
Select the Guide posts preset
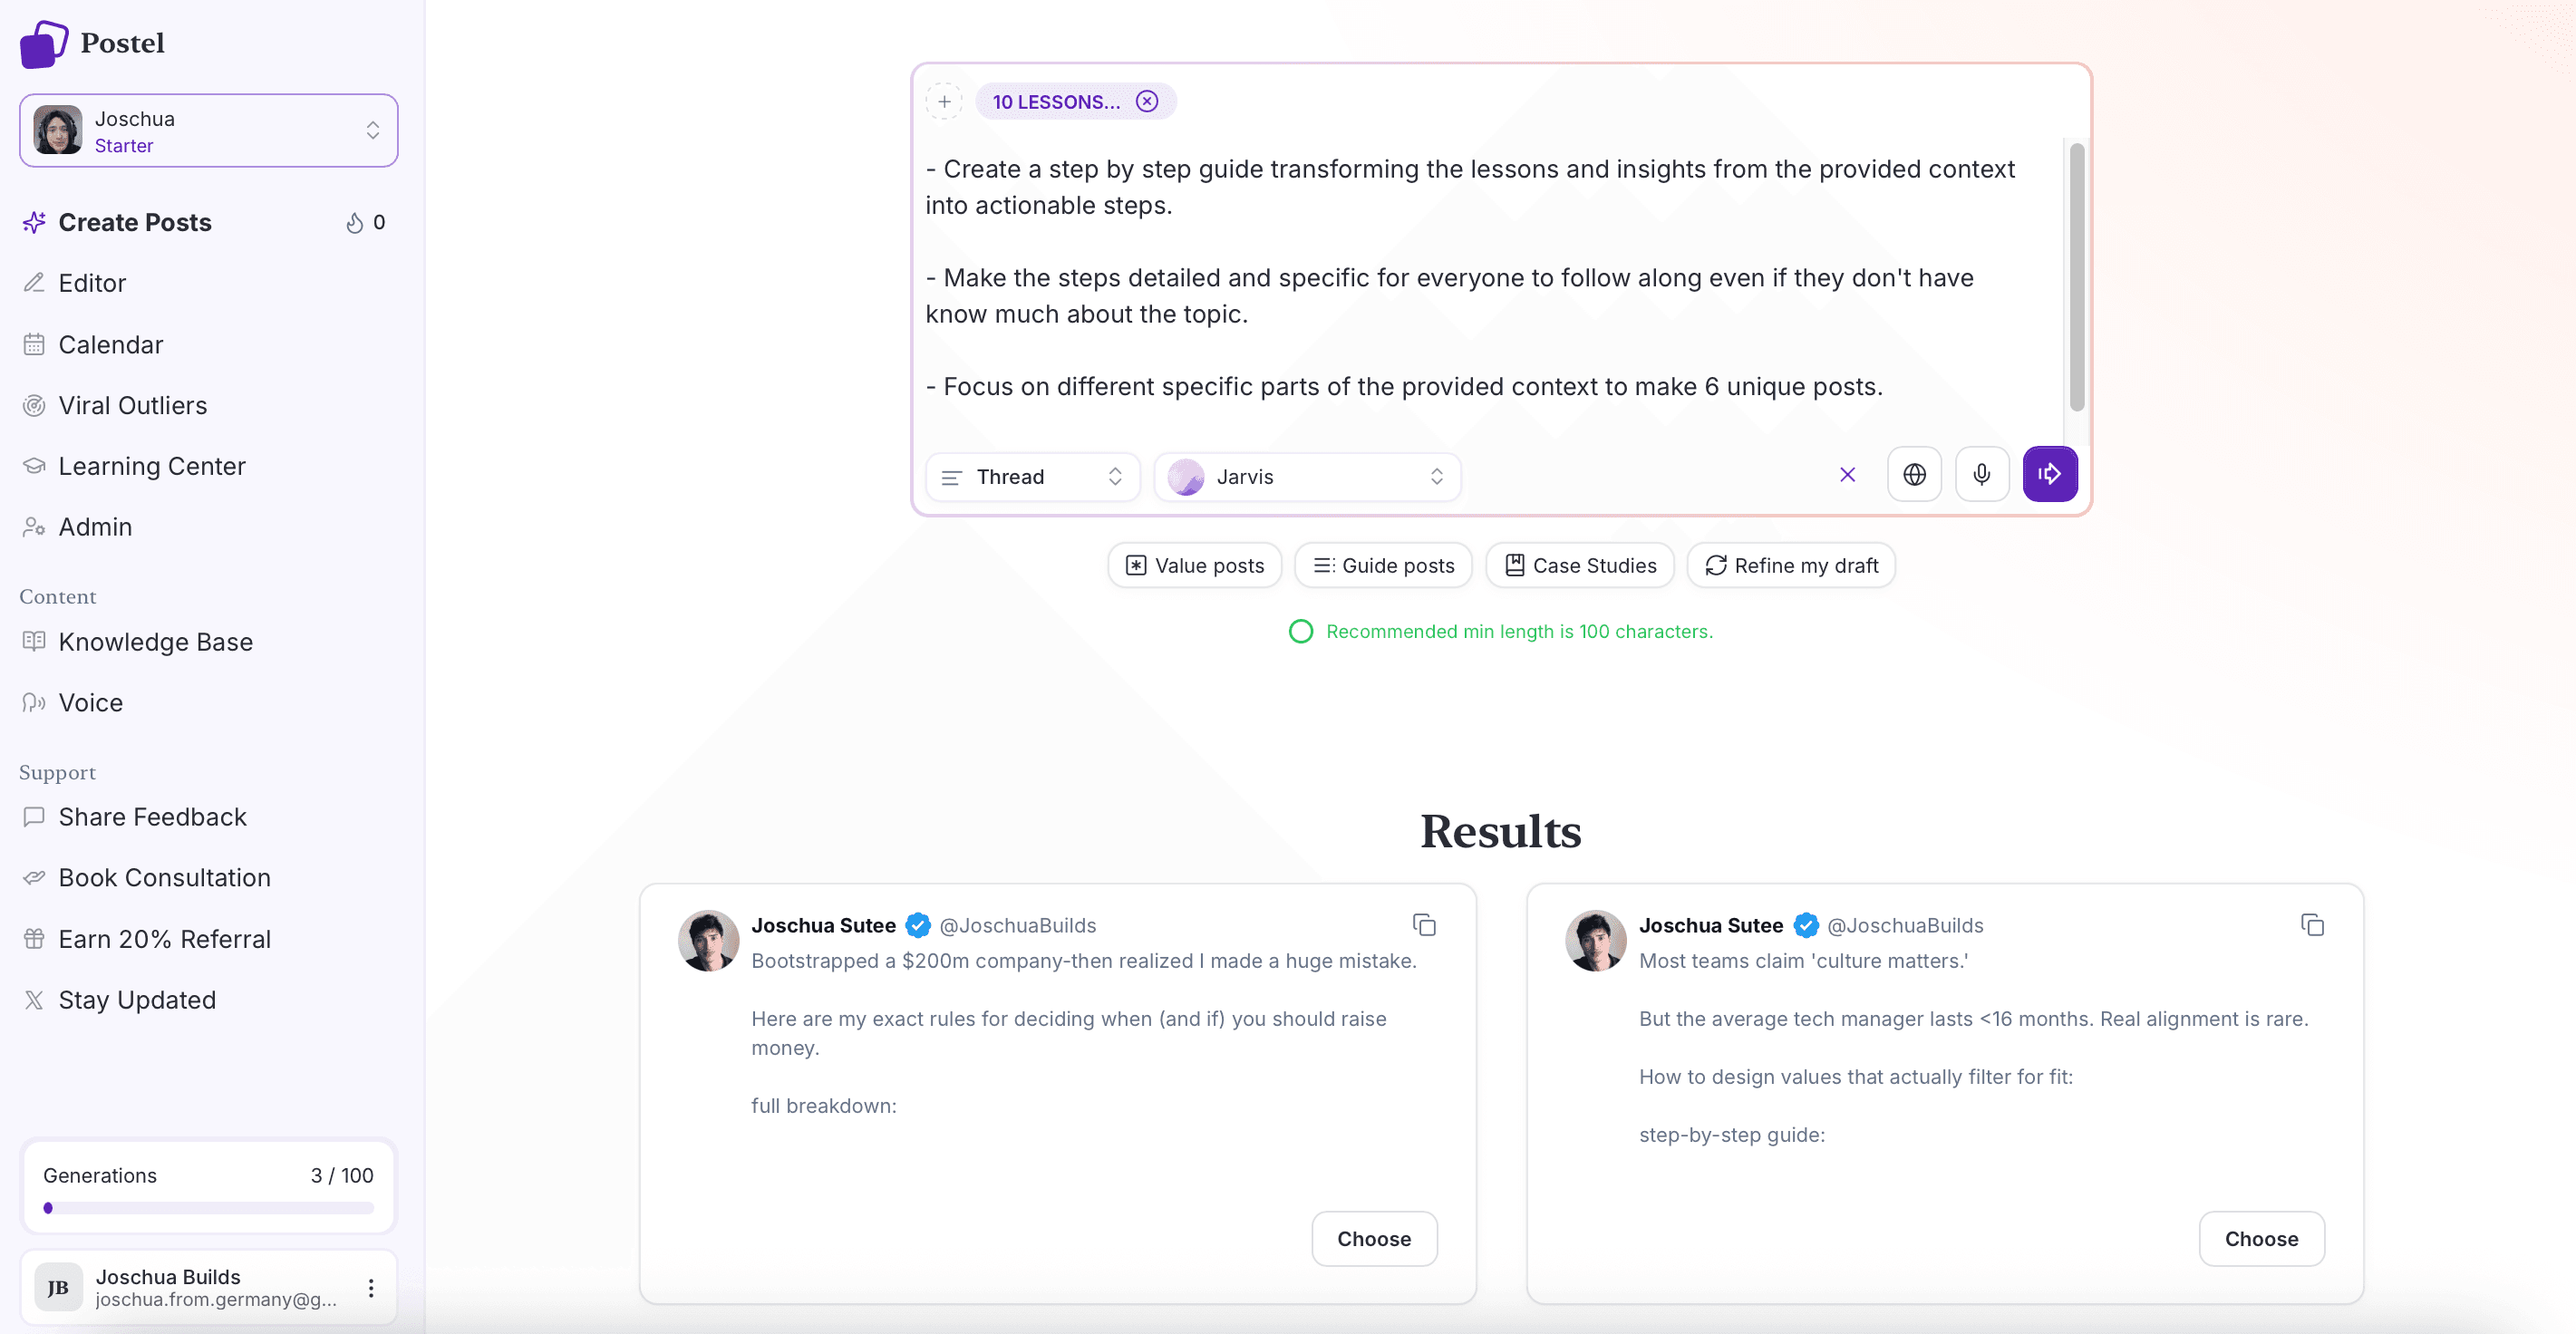pos(1383,566)
